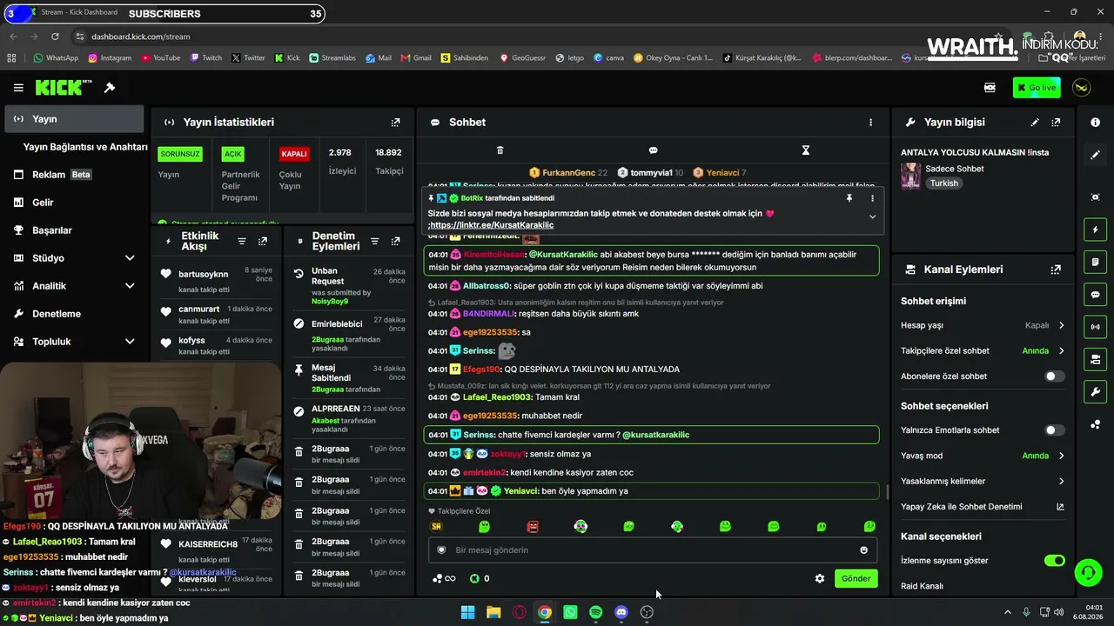The height and width of the screenshot is (626, 1114).
Task: Expand the pinned BotRix message chevron
Action: tap(872, 216)
